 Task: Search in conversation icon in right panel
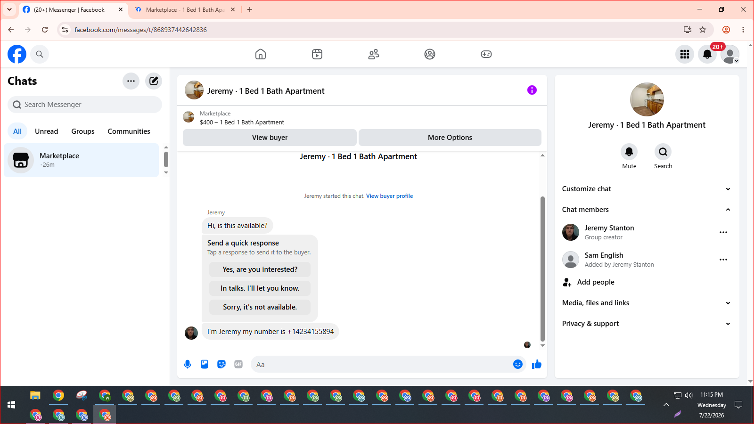tap(663, 152)
